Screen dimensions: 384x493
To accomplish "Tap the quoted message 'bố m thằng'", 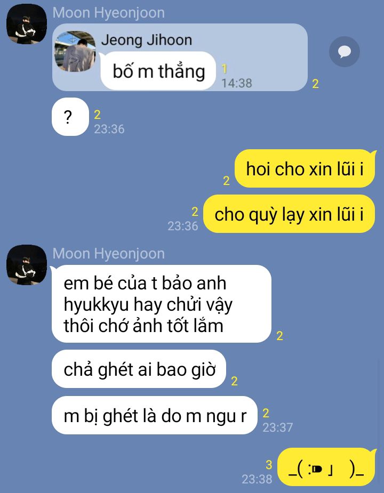I will 158,71.
